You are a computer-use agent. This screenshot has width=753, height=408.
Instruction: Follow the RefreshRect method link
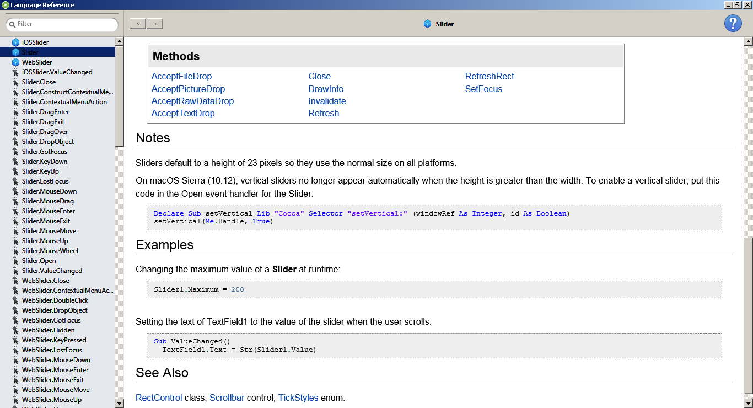[x=490, y=77]
